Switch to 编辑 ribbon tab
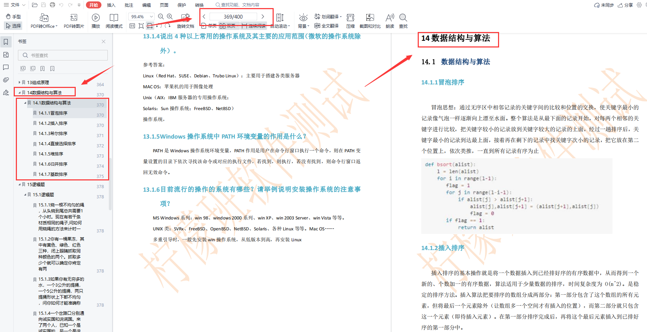This screenshot has width=647, height=332. (147, 5)
